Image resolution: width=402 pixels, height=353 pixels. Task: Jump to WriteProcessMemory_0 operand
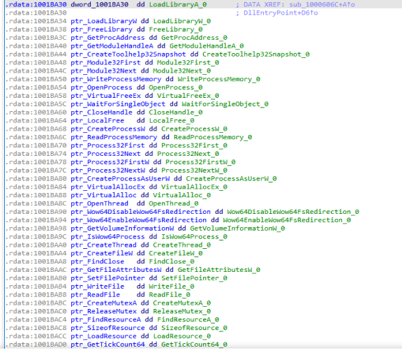point(218,79)
